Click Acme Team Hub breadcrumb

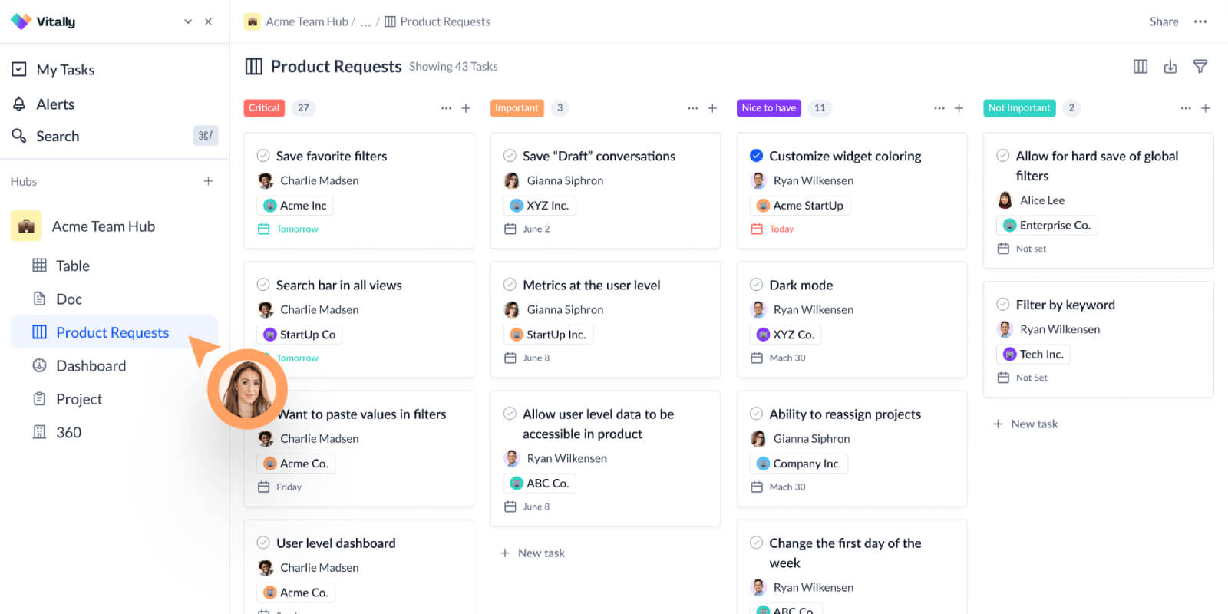(306, 21)
